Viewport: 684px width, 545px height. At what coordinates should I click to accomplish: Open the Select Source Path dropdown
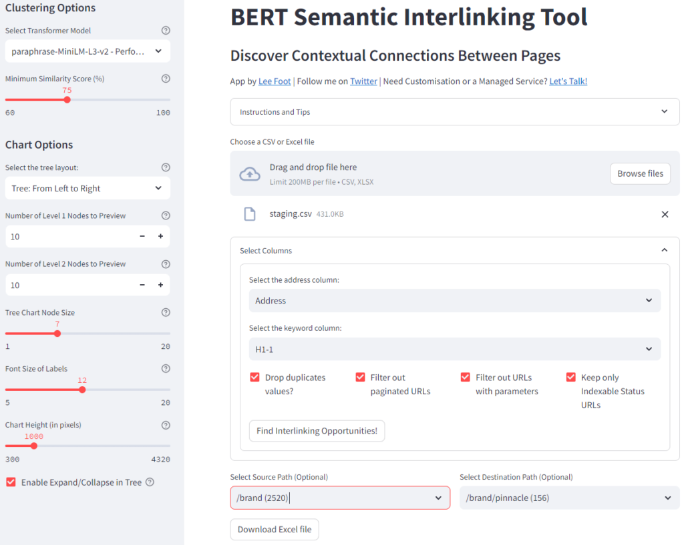pos(340,498)
